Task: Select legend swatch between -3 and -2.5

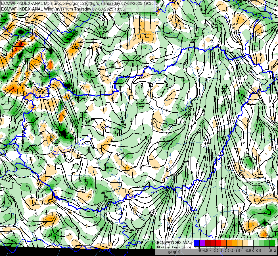Action: pos(224,243)
